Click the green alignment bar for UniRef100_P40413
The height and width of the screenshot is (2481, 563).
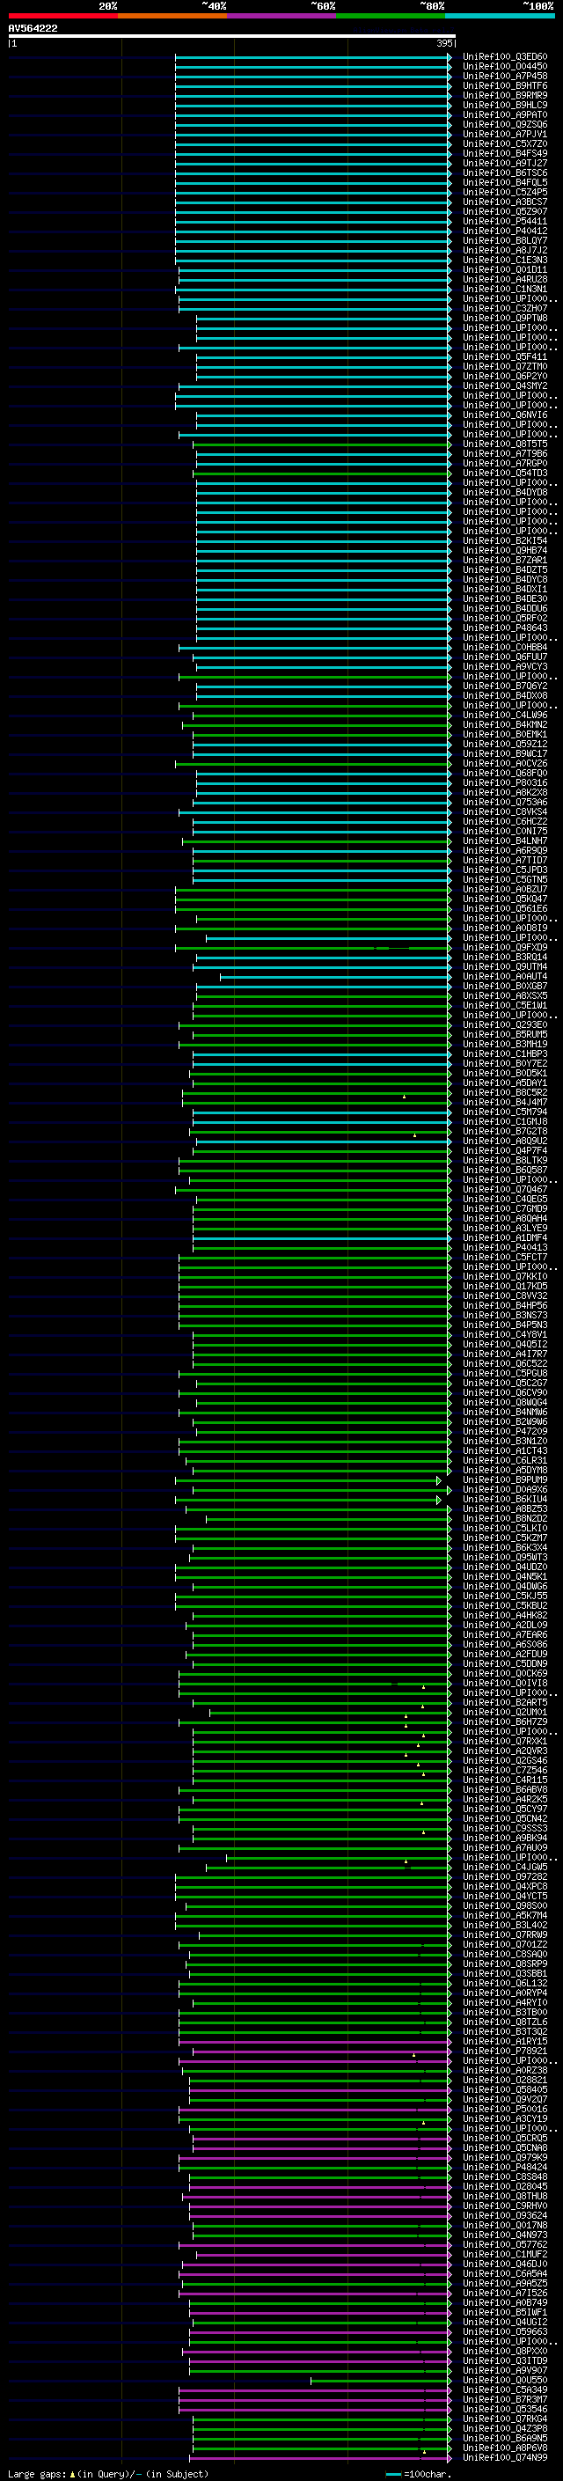(x=321, y=1247)
